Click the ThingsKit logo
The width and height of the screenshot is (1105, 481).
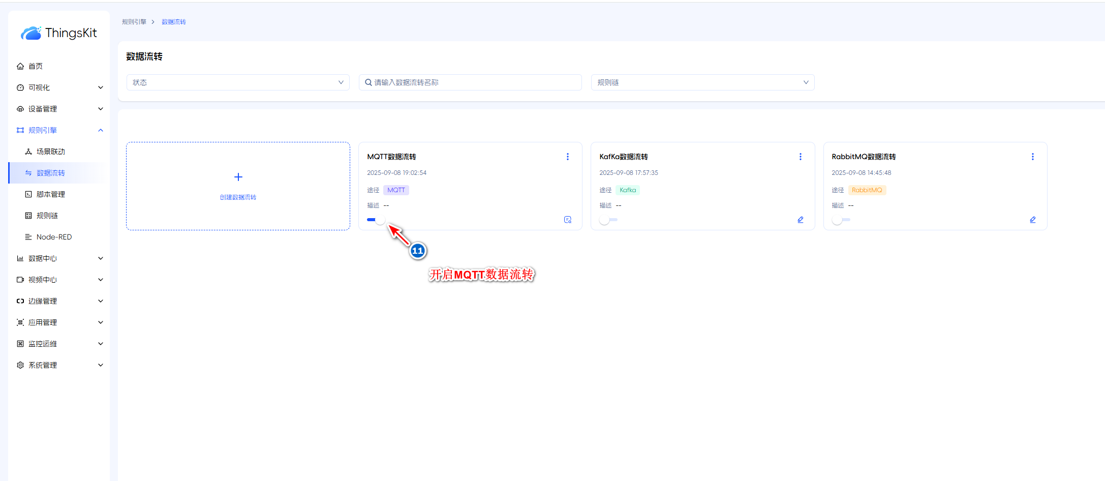59,33
